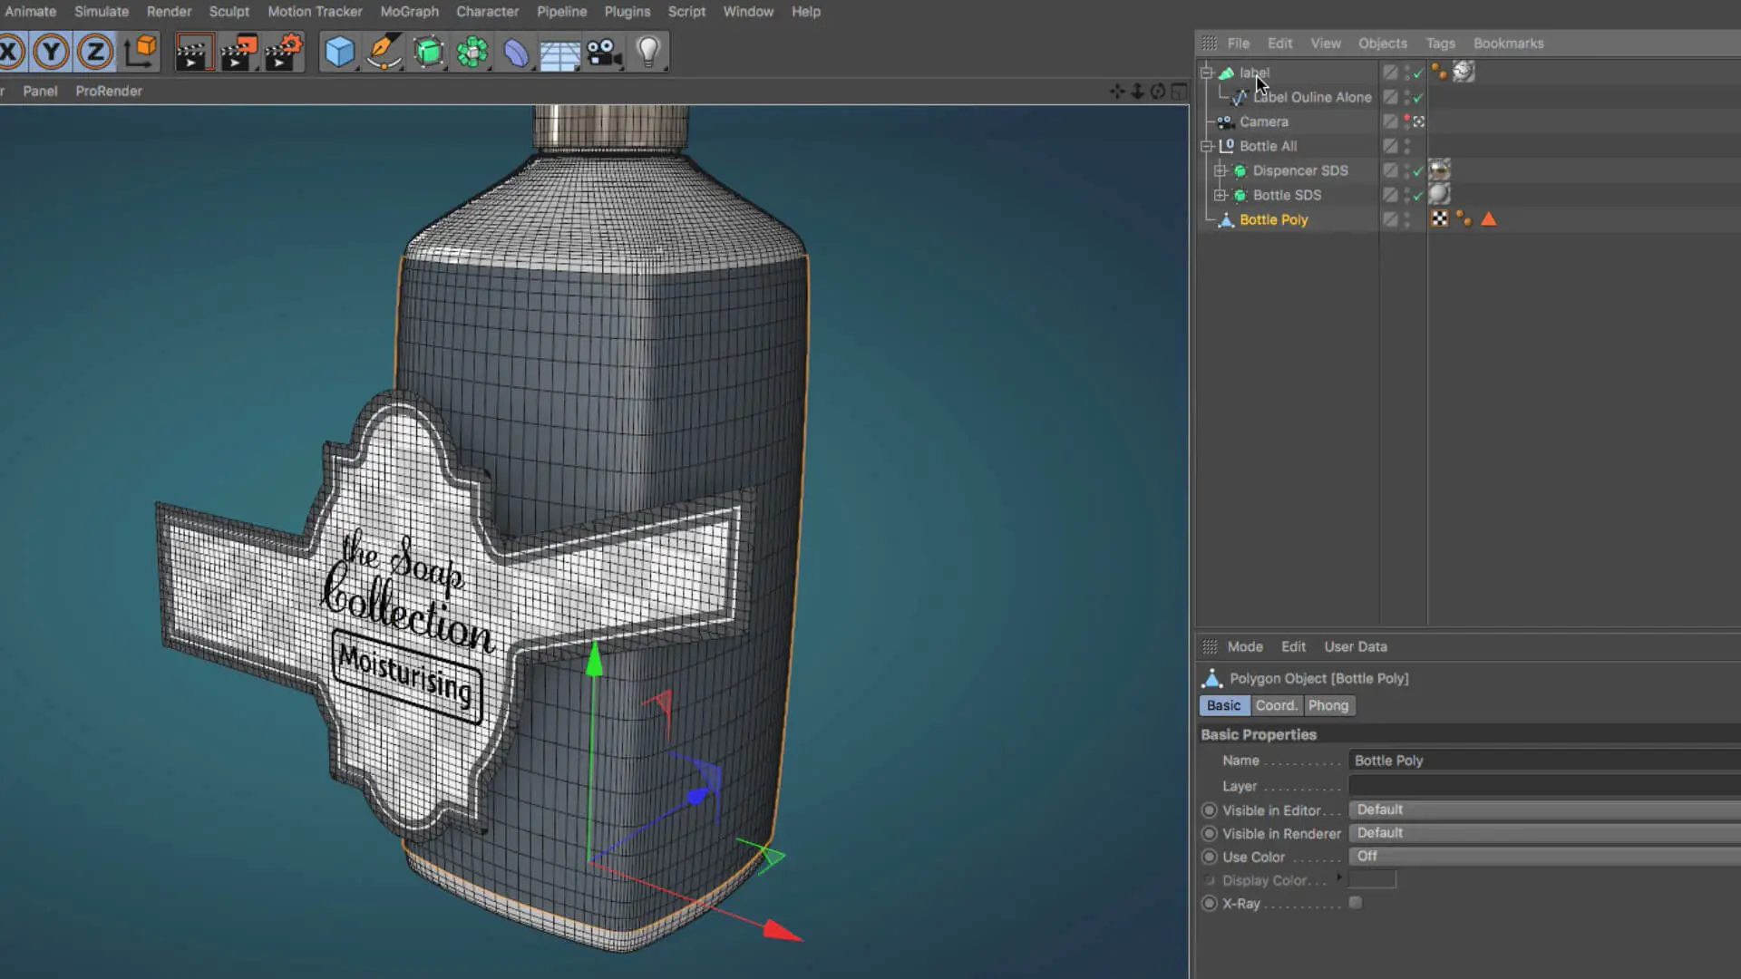Toggle the Z axis lock
This screenshot has height=979, width=1741.
click(x=95, y=52)
